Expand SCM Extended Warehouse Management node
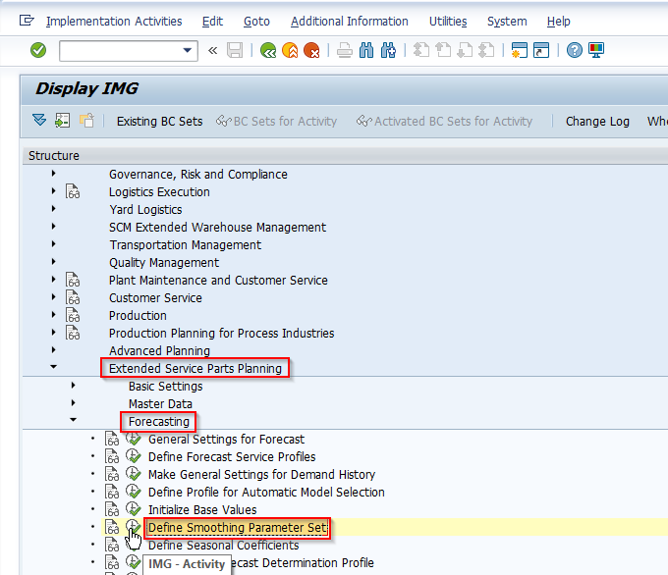The width and height of the screenshot is (668, 575). point(54,227)
